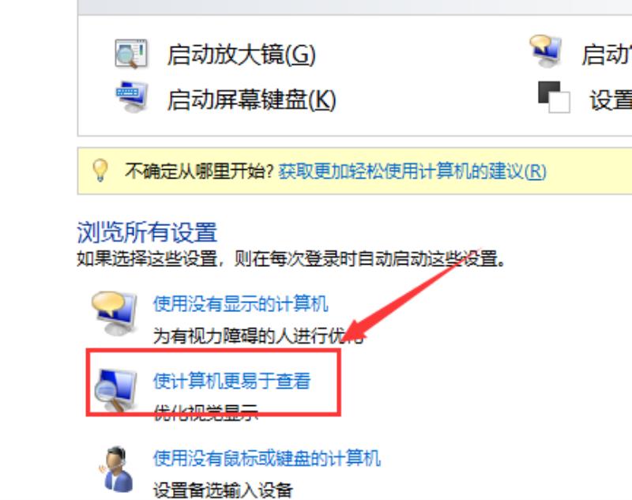This screenshot has height=500, width=632.
Task: Click the 浏览所有设置 heading
Action: pos(147,232)
